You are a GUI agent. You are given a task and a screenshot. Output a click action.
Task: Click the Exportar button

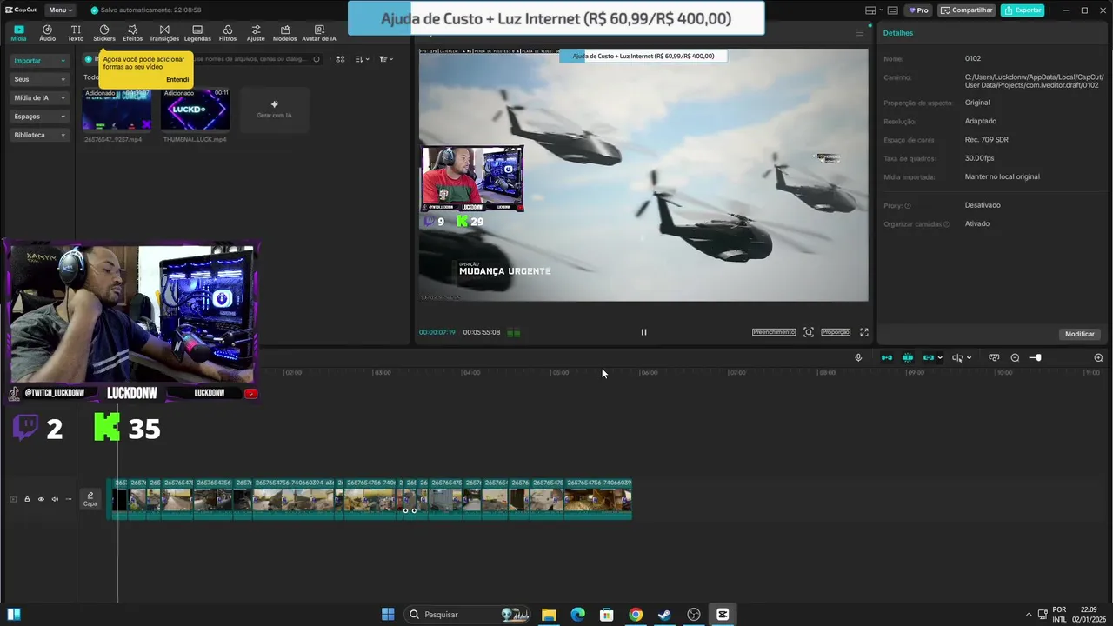click(1022, 10)
